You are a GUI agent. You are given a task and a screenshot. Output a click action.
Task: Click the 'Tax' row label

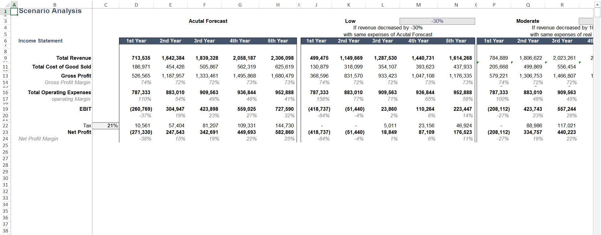click(87, 125)
